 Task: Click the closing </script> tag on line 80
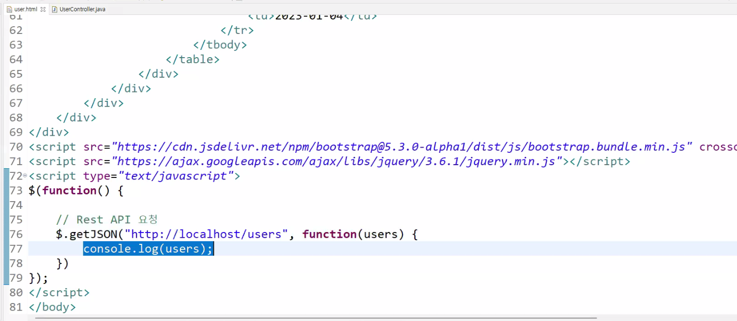pyautogui.click(x=59, y=293)
